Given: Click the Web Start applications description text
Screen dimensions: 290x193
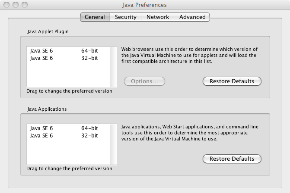Looking at the screenshot, I should coord(190,133).
